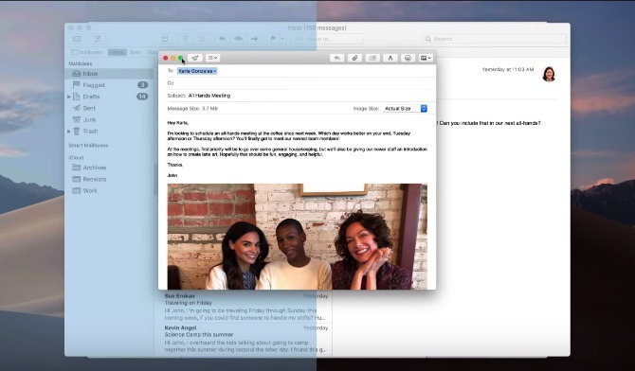Click the compose toolbar icon right of paperclip
635x371 pixels.
point(372,58)
